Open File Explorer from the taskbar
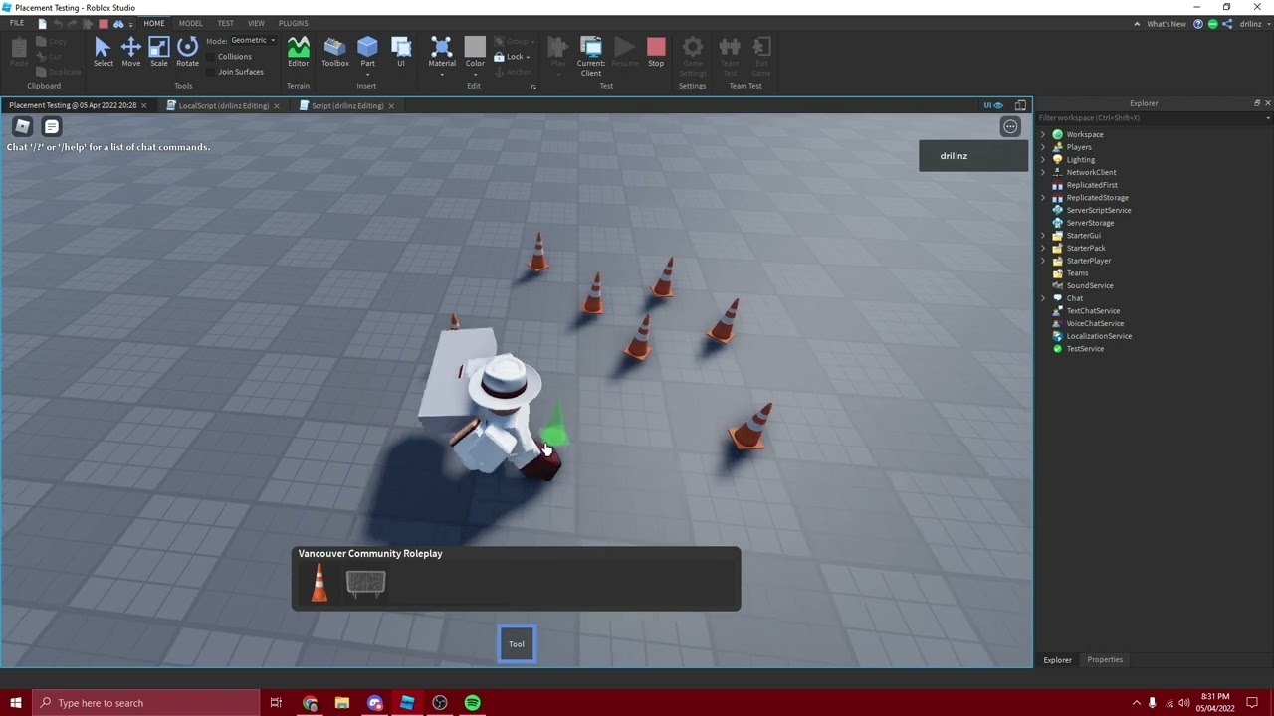 [342, 703]
